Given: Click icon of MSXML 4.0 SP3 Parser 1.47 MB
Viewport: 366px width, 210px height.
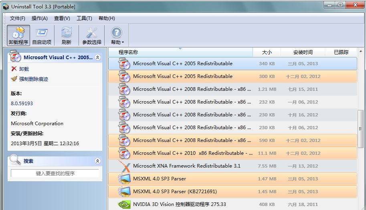Looking at the screenshot, I should point(124,179).
